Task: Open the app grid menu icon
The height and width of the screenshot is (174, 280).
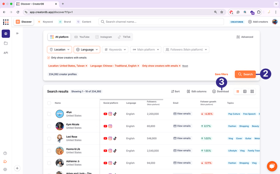Action: 5,22
